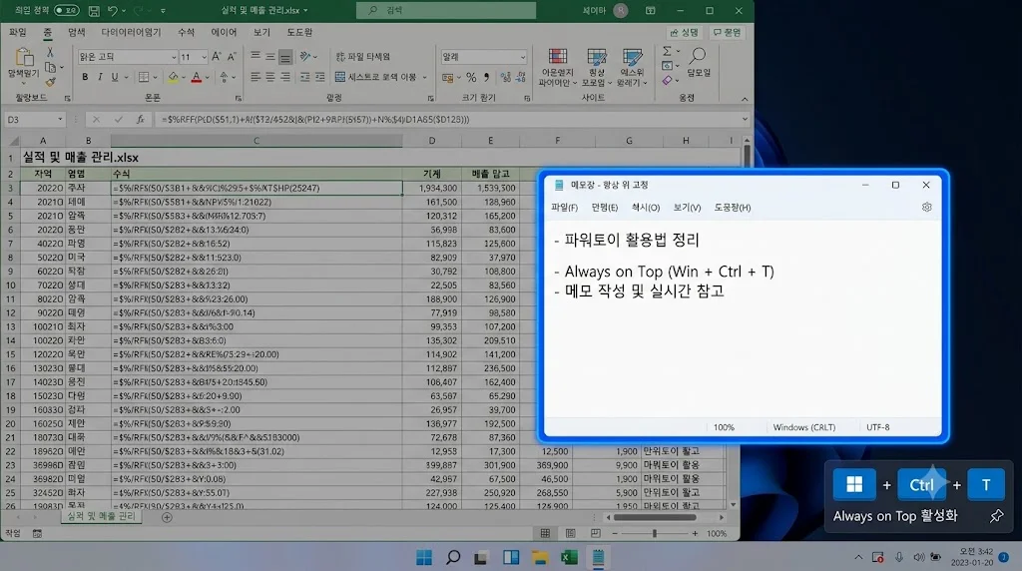This screenshot has height=571, width=1022.
Task: Expand the formula bar chevron
Action: point(745,119)
